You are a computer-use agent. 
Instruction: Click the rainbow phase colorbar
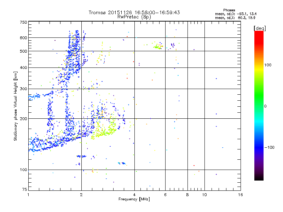coord(259,105)
